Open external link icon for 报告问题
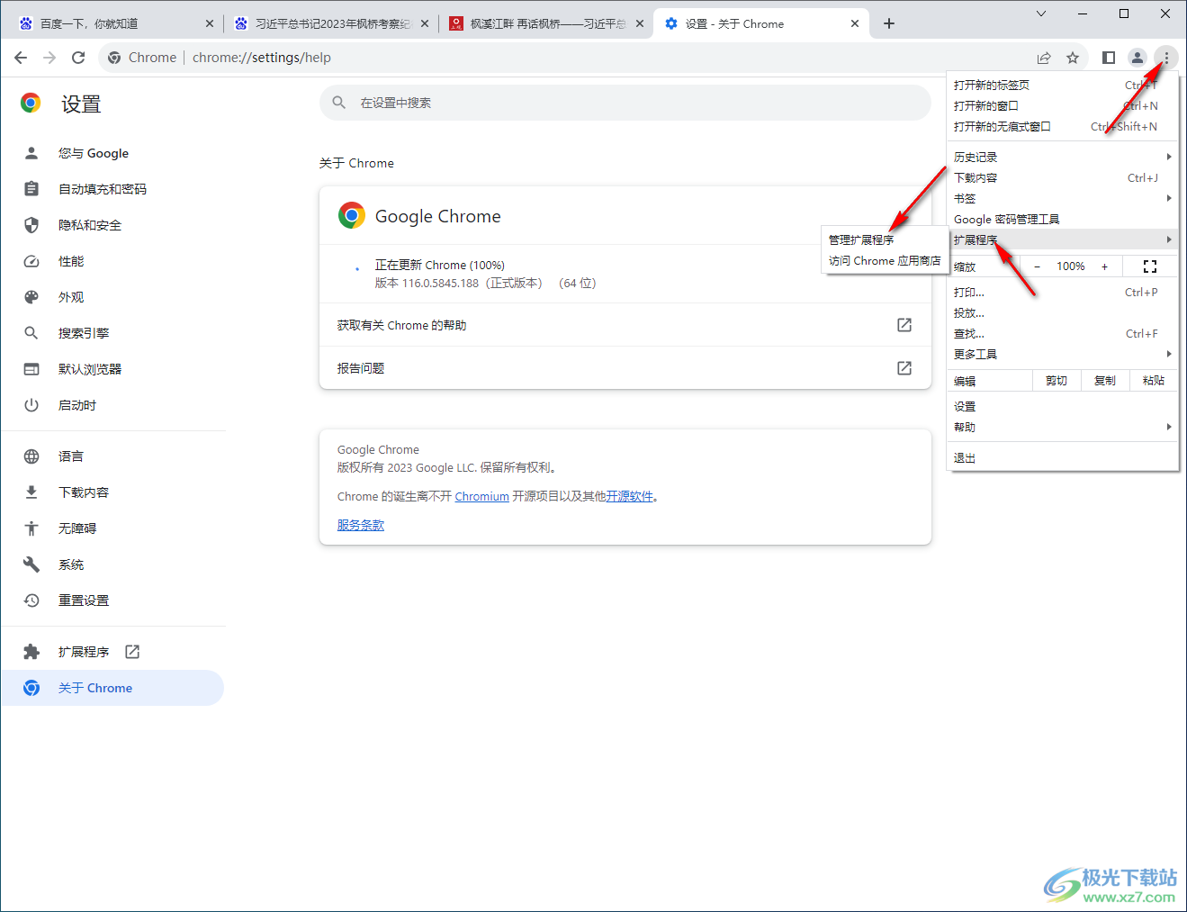 pos(904,368)
